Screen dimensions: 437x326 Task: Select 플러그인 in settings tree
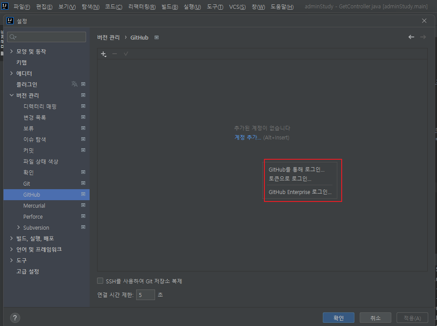click(x=26, y=84)
